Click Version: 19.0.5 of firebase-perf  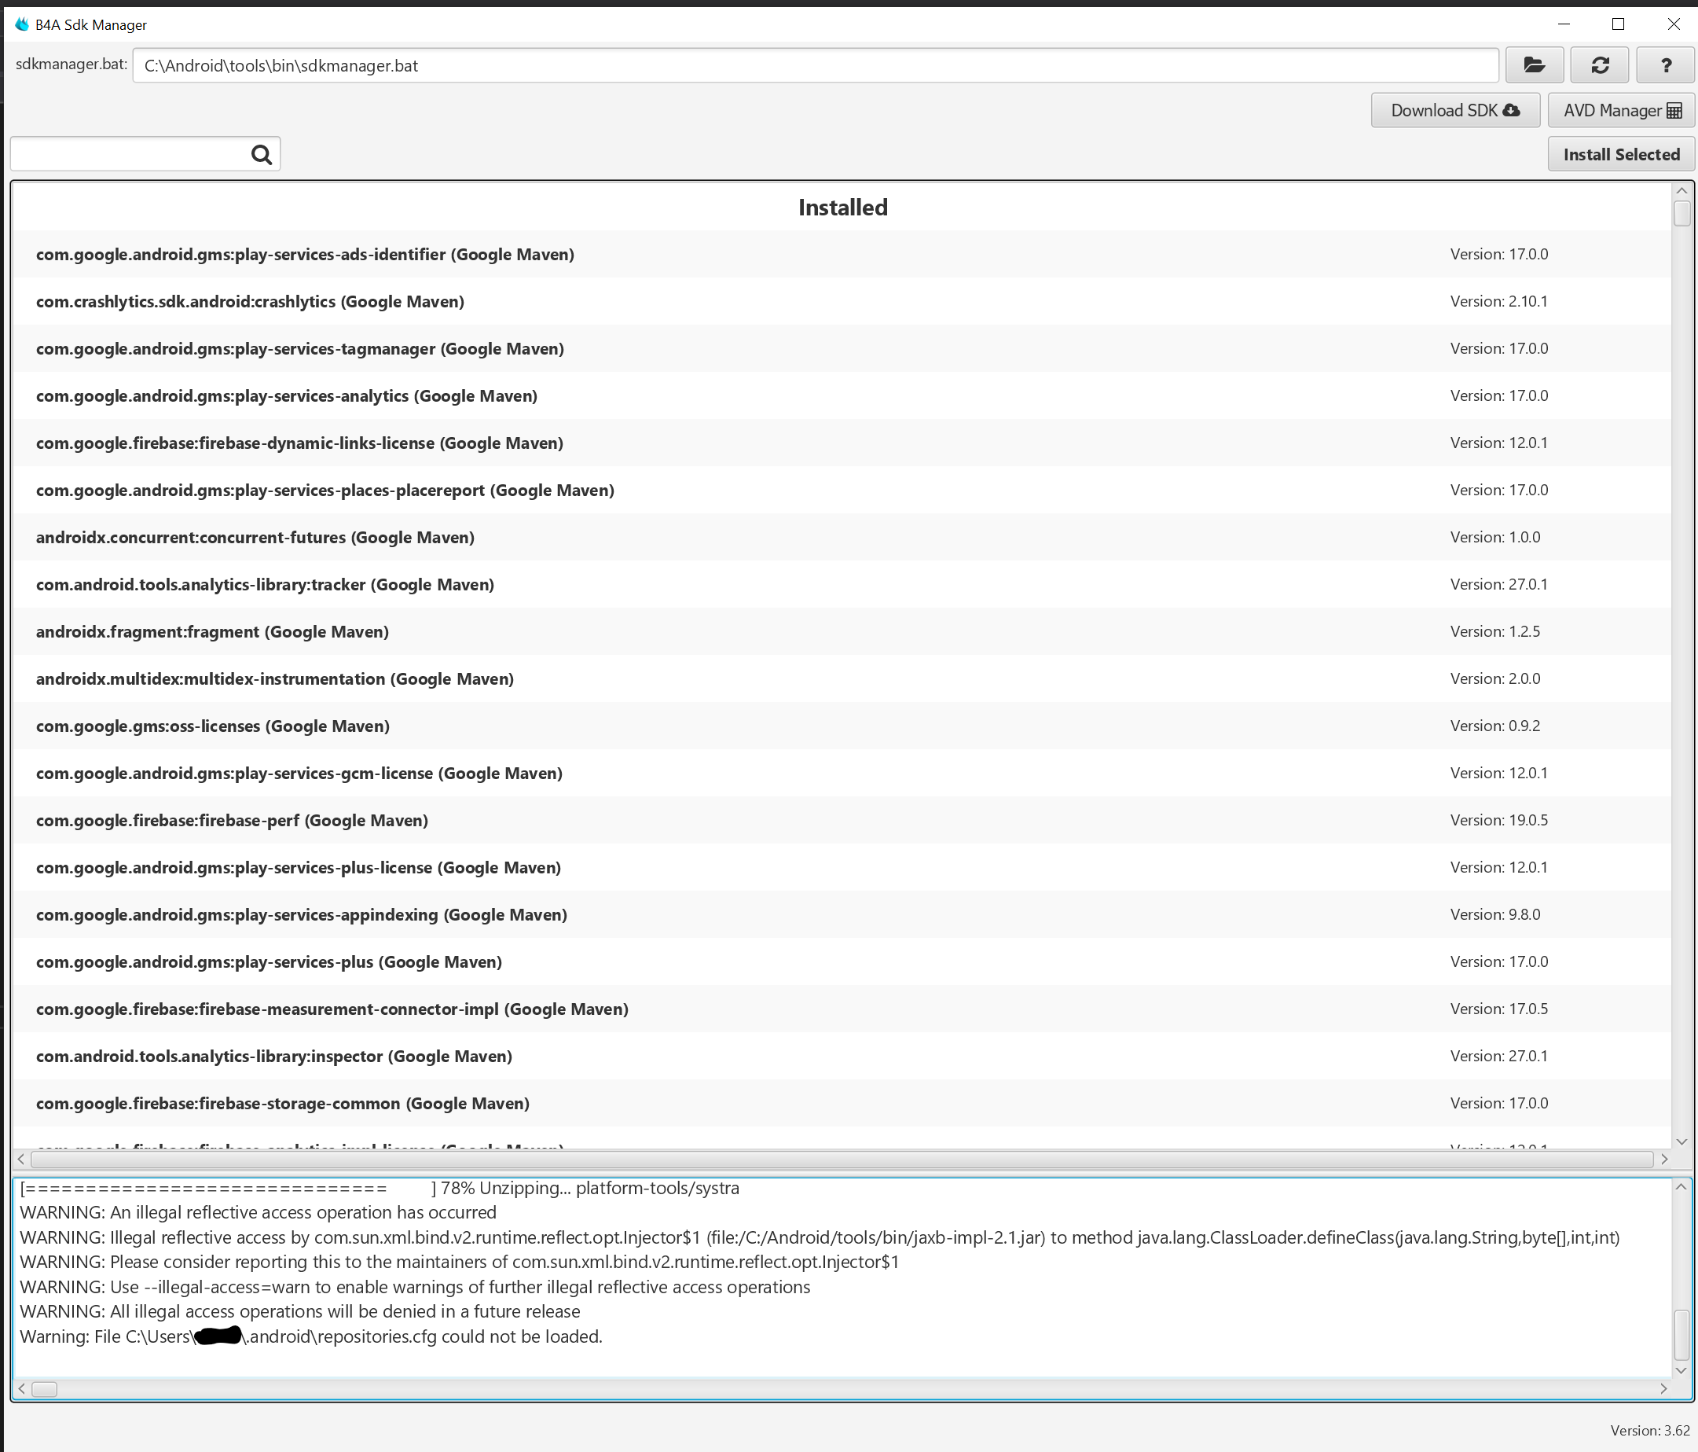tap(1498, 820)
